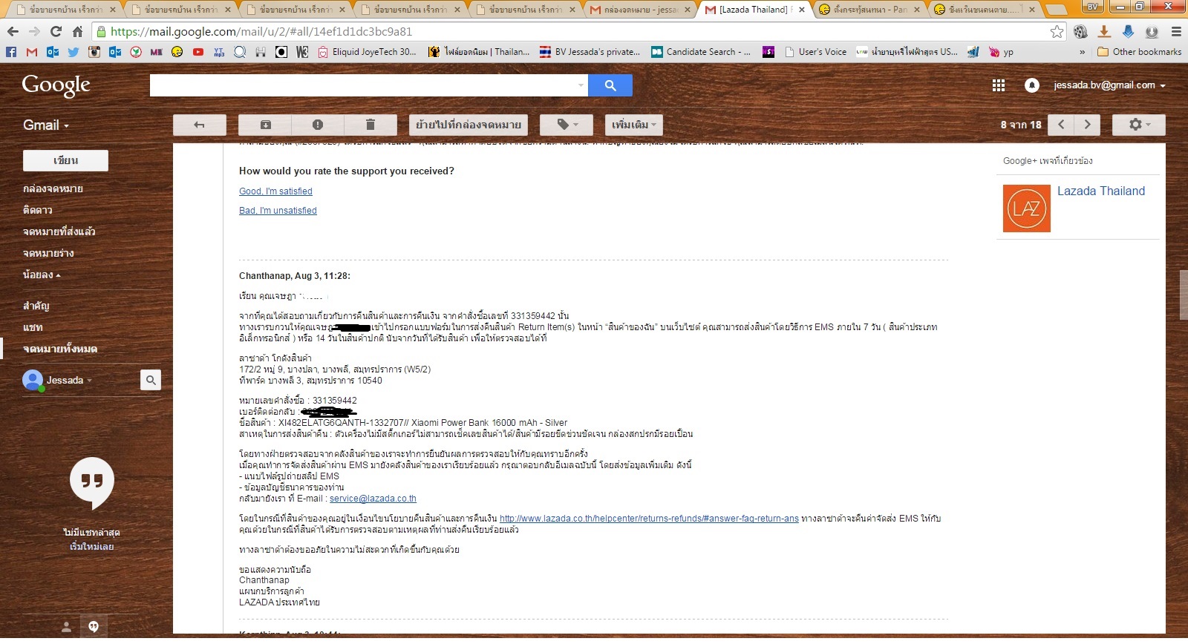Open จดหมายร่าง (Drafts) folder
The image size is (1188, 644).
pos(48,253)
